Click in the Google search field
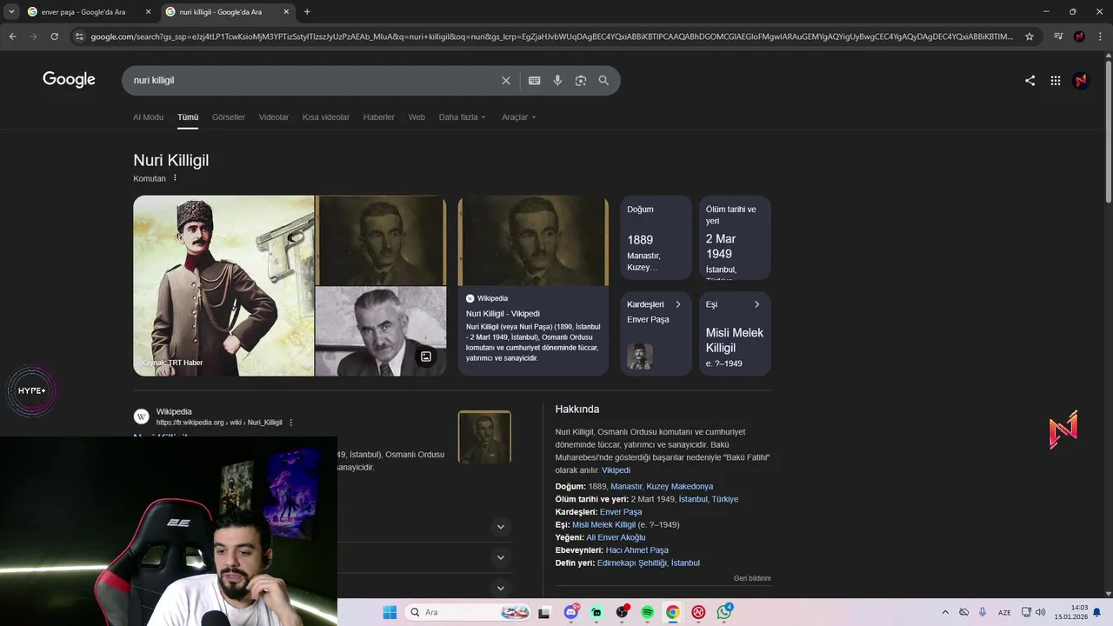 (313, 80)
